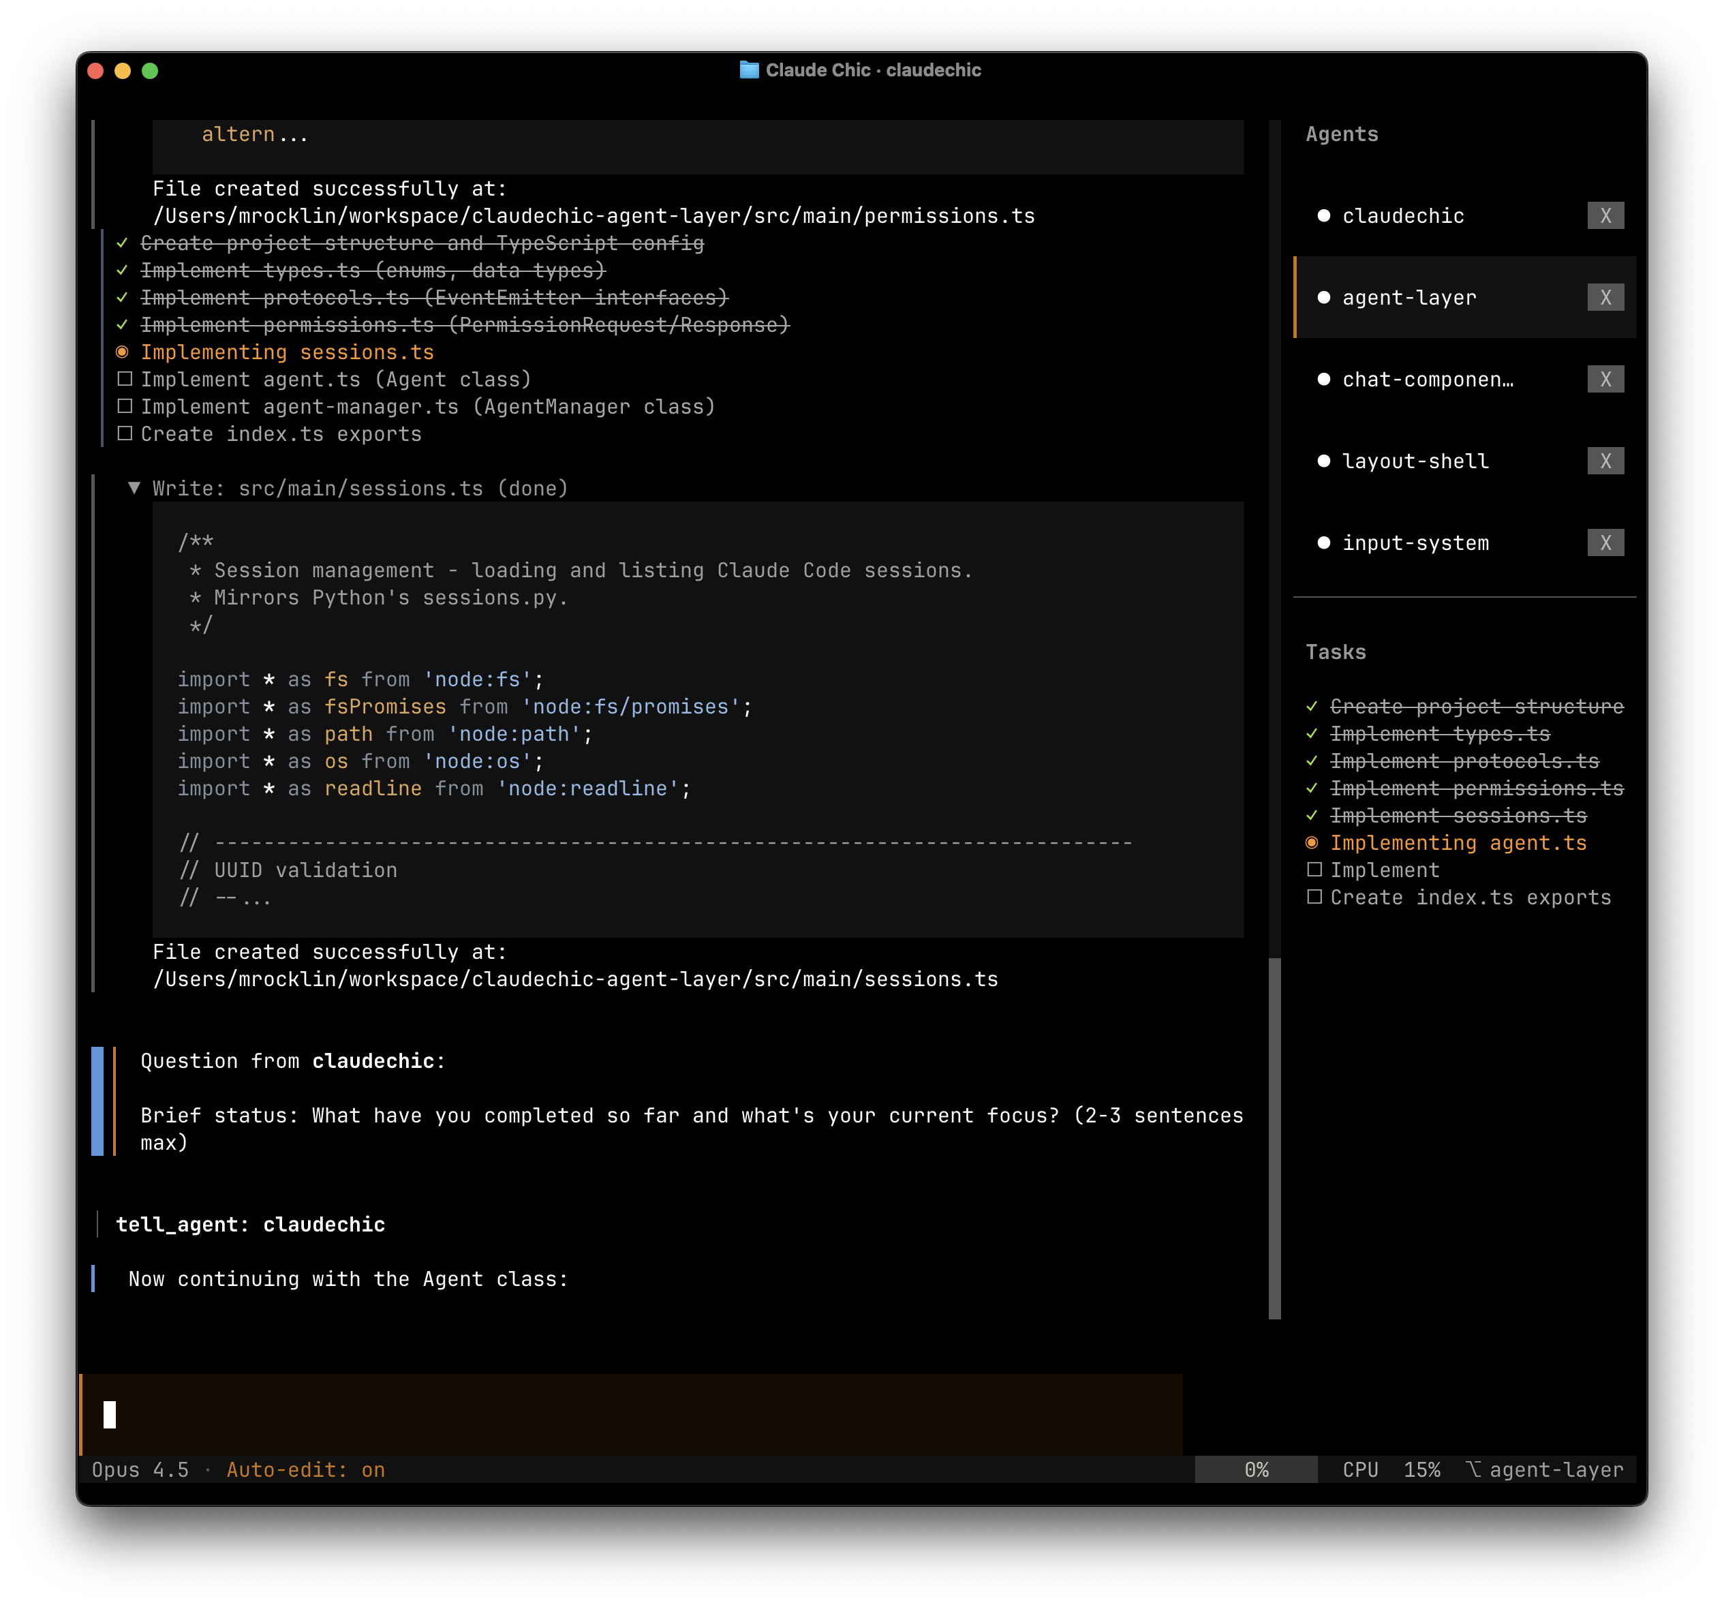Image resolution: width=1724 pixels, height=1607 pixels.
Task: Switch to the input-system agent
Action: click(1415, 543)
